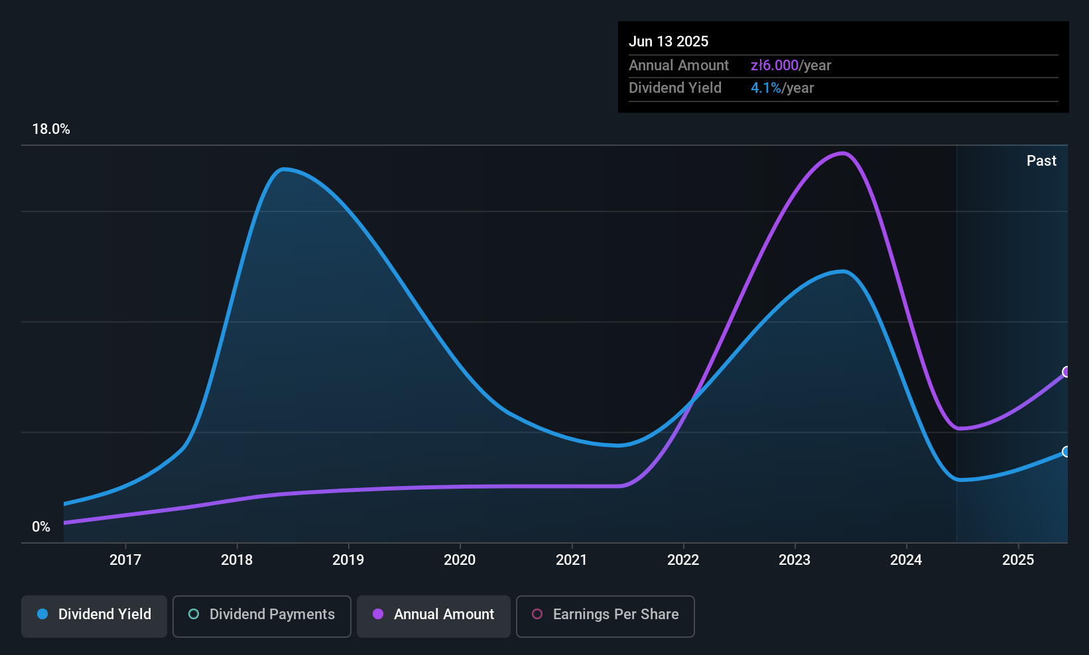Click the Annual Amount label in tooltip
This screenshot has height=655, width=1089.
tap(678, 66)
